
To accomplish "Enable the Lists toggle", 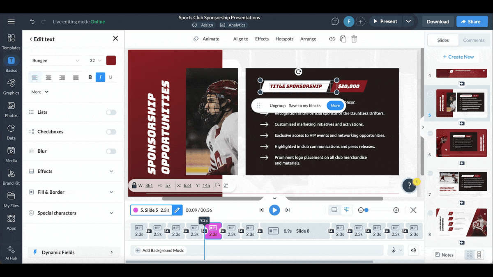I will (x=111, y=112).
